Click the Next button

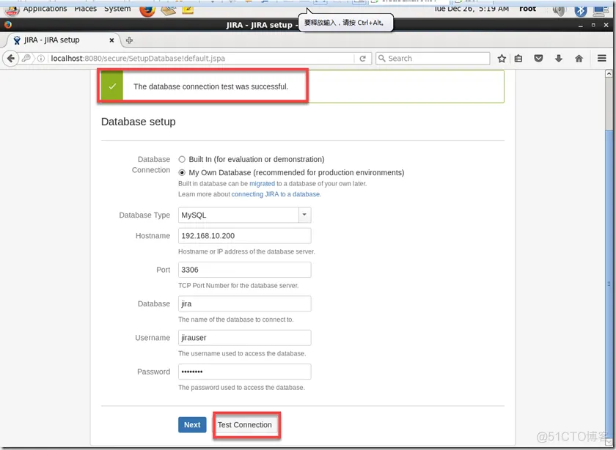coord(191,424)
